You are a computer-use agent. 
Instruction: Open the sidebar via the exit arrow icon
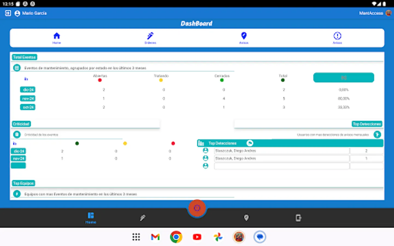pyautogui.click(x=8, y=13)
